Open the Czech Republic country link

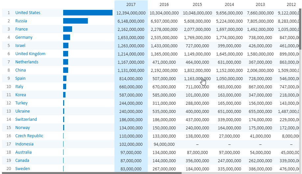(29, 136)
